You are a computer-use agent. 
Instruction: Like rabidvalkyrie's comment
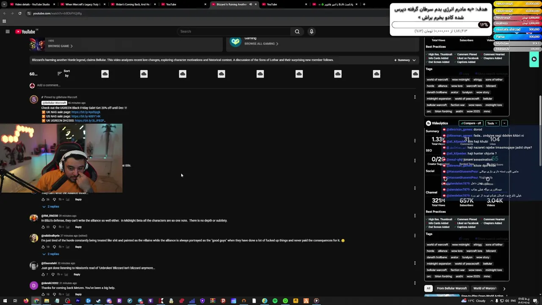pyautogui.click(x=43, y=247)
